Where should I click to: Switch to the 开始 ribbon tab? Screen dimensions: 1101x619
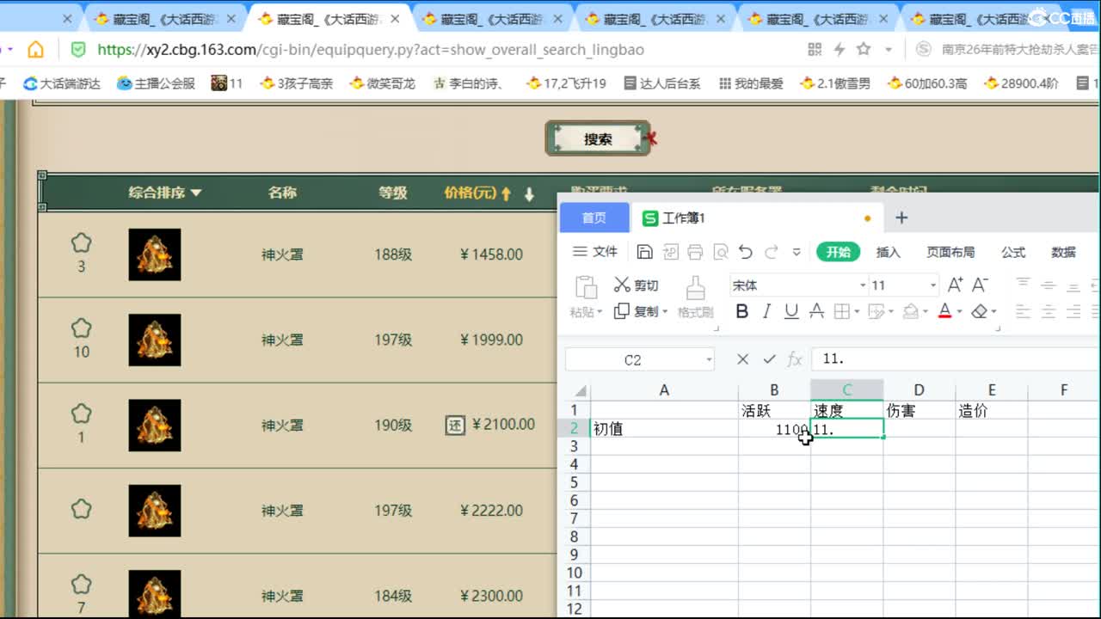838,252
